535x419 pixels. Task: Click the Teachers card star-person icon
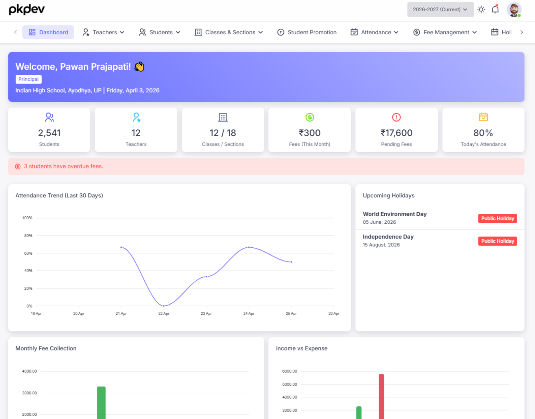pos(136,117)
